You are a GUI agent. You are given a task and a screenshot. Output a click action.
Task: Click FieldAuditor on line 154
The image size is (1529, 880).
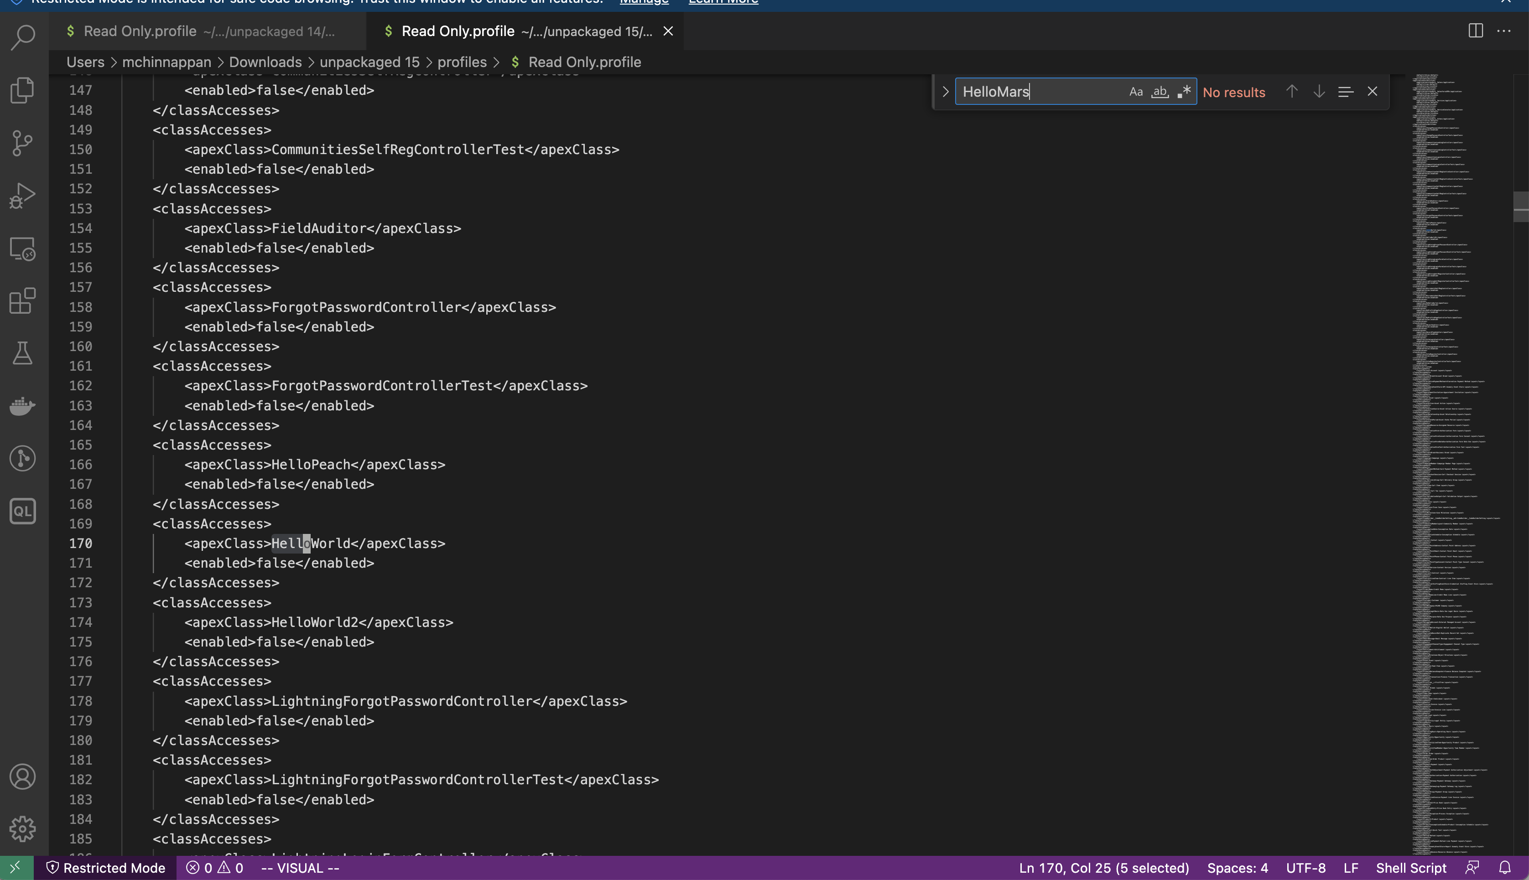click(318, 228)
